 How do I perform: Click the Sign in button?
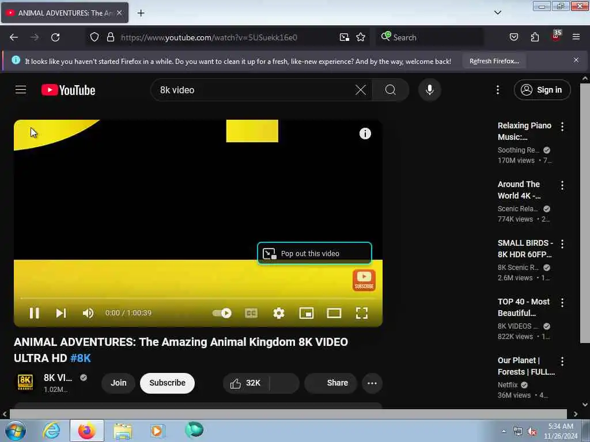542,90
